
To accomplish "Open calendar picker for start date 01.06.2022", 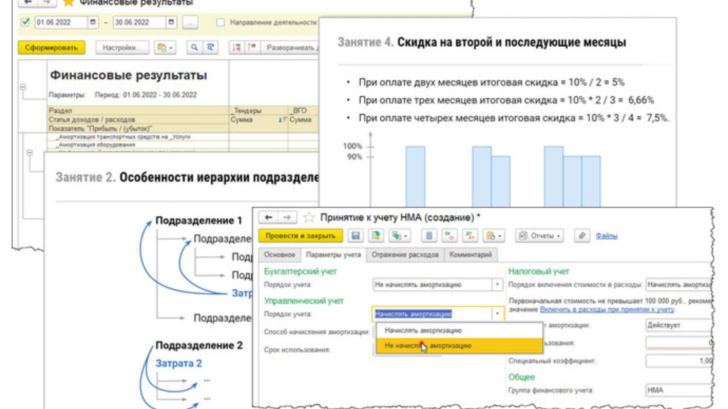I will tap(93, 22).
